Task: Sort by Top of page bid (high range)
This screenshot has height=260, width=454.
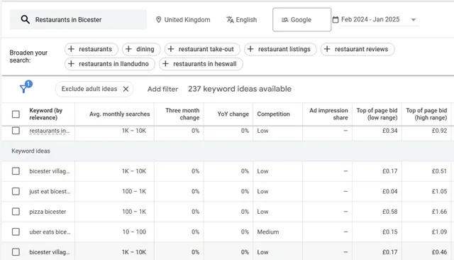Action: pos(426,114)
